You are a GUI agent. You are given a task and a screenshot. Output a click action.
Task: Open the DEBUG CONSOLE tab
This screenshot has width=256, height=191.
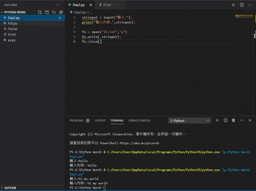click(139, 121)
